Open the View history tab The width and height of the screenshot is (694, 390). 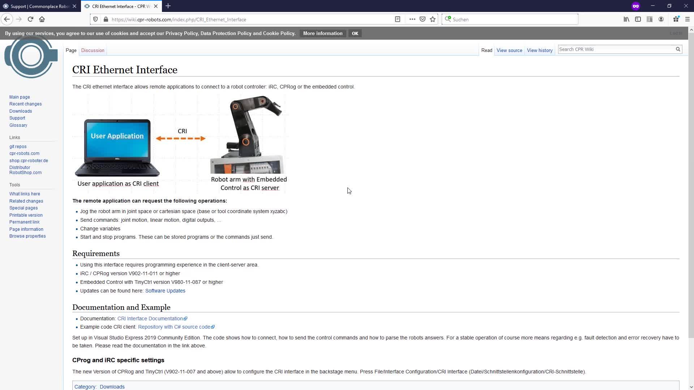[x=540, y=51]
